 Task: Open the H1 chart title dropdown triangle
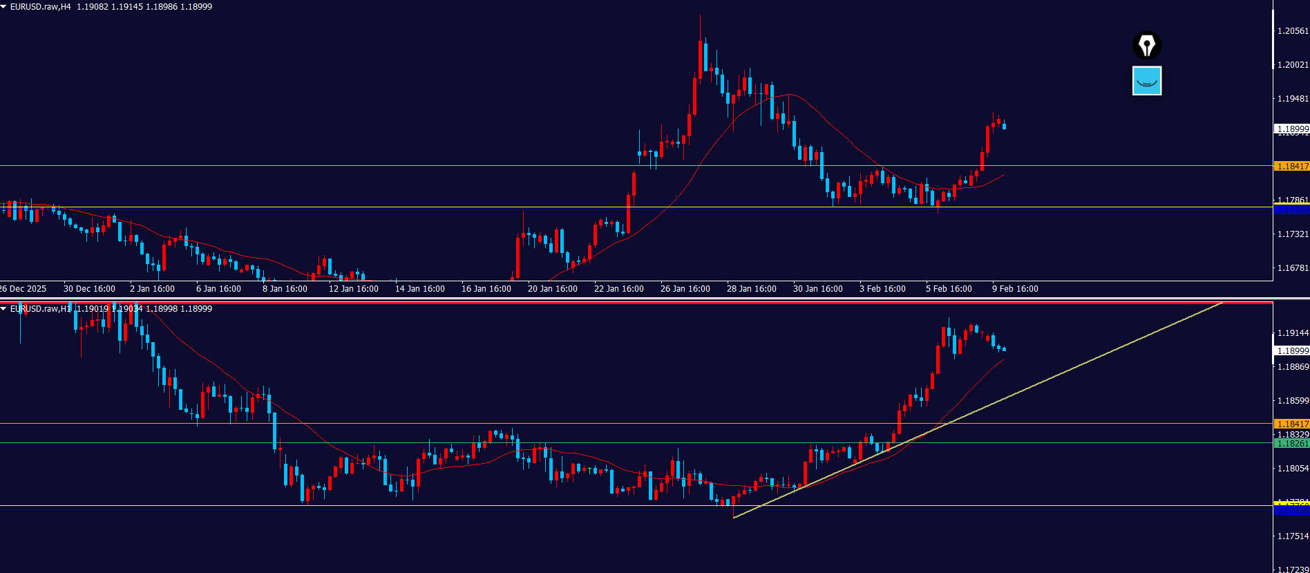[4, 309]
